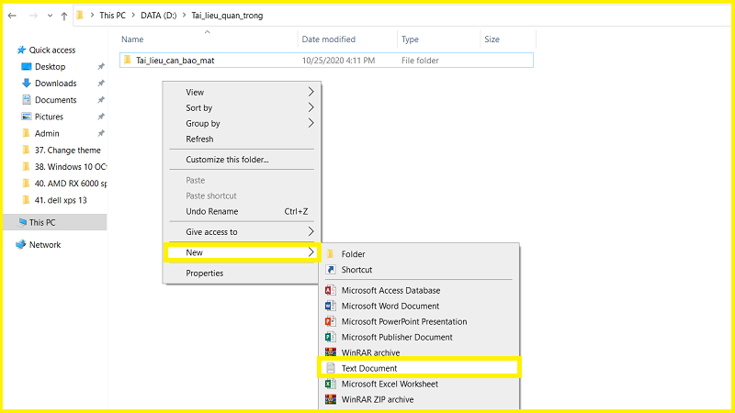
Task: Open Documents in the sidebar
Action: pyautogui.click(x=56, y=100)
